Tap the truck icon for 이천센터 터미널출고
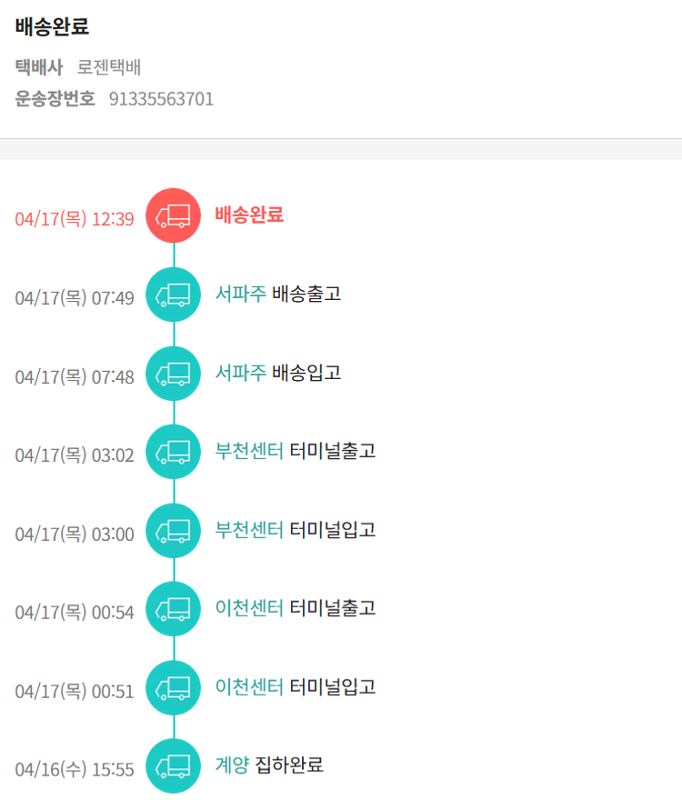The width and height of the screenshot is (682, 800). [173, 608]
